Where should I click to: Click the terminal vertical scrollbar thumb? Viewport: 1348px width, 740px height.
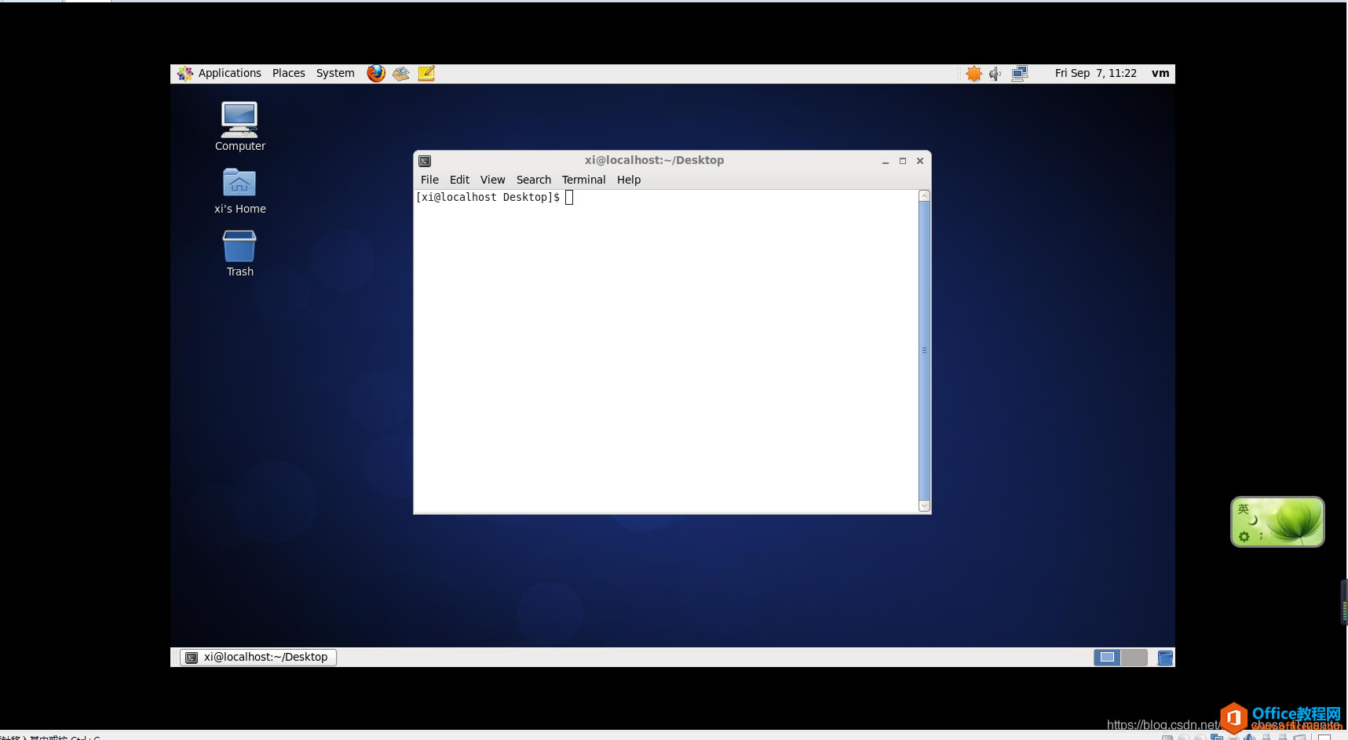click(x=924, y=351)
